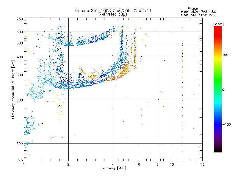Click the y-axis tick label '75'
The width and height of the screenshot is (238, 179).
(21, 160)
